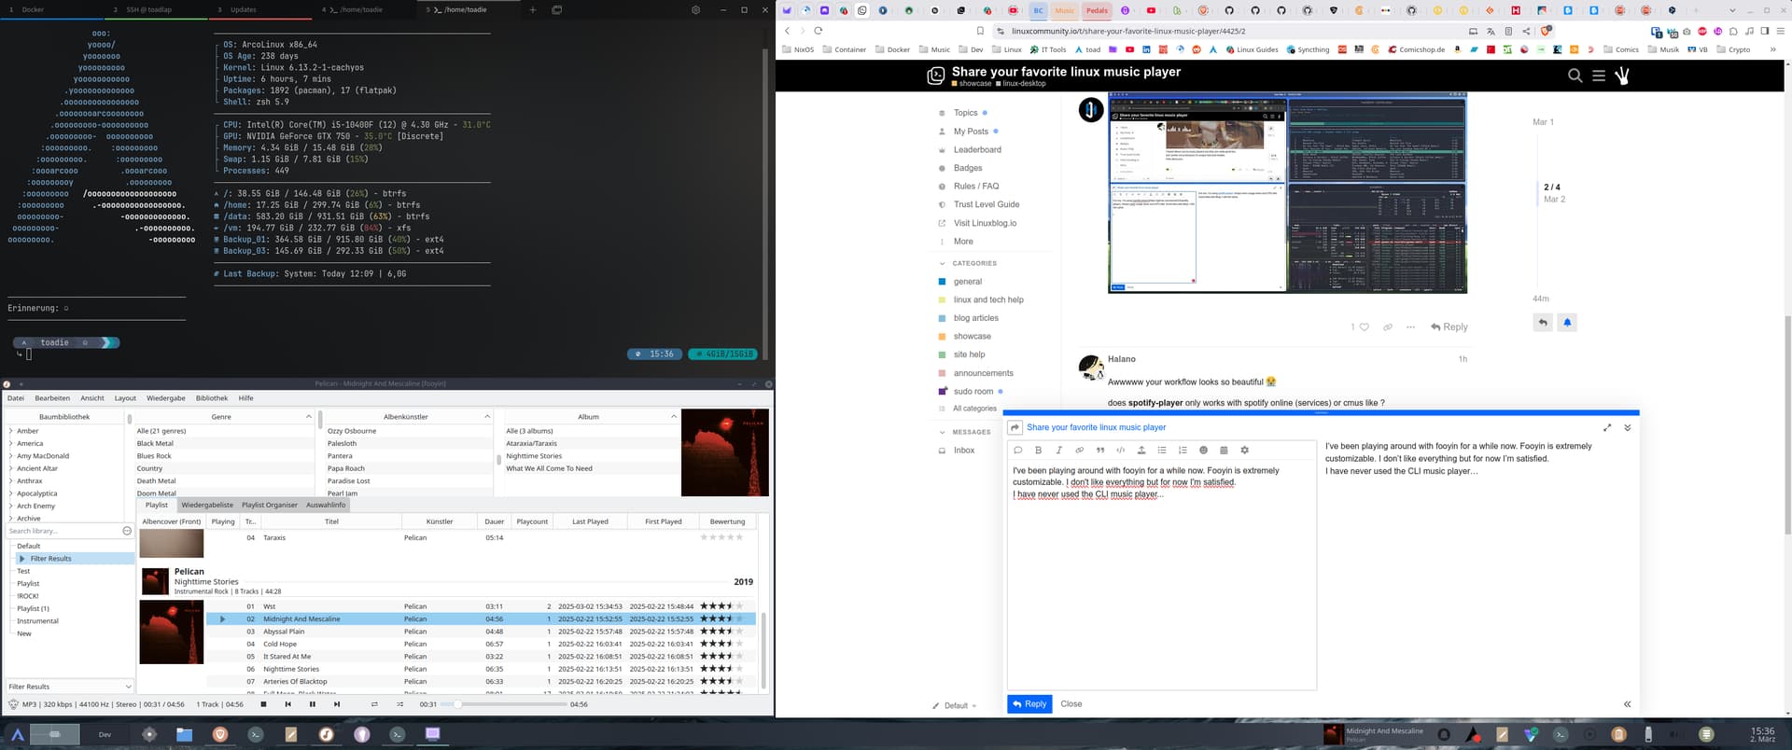
Task: Open editor options gear icon
Action: pos(1244,450)
